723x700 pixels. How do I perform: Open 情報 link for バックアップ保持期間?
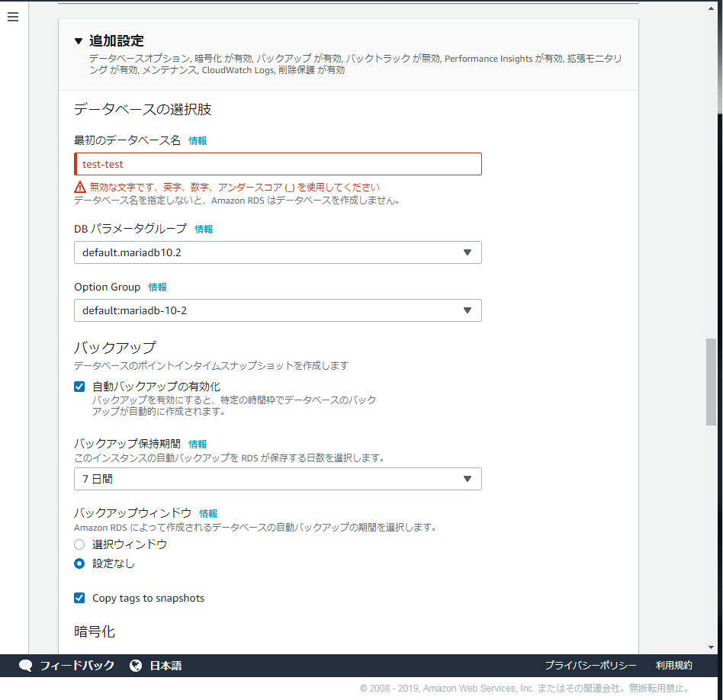pyautogui.click(x=198, y=444)
